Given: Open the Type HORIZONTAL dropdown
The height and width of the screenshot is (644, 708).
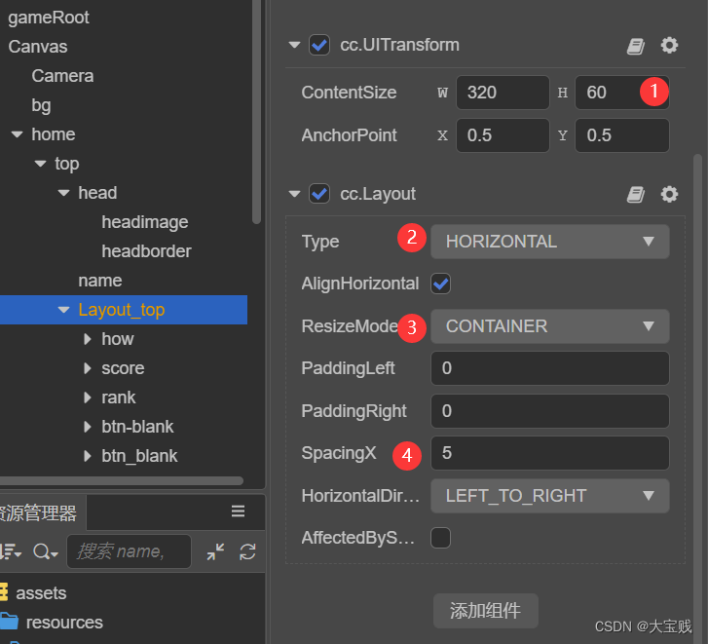Looking at the screenshot, I should [549, 242].
